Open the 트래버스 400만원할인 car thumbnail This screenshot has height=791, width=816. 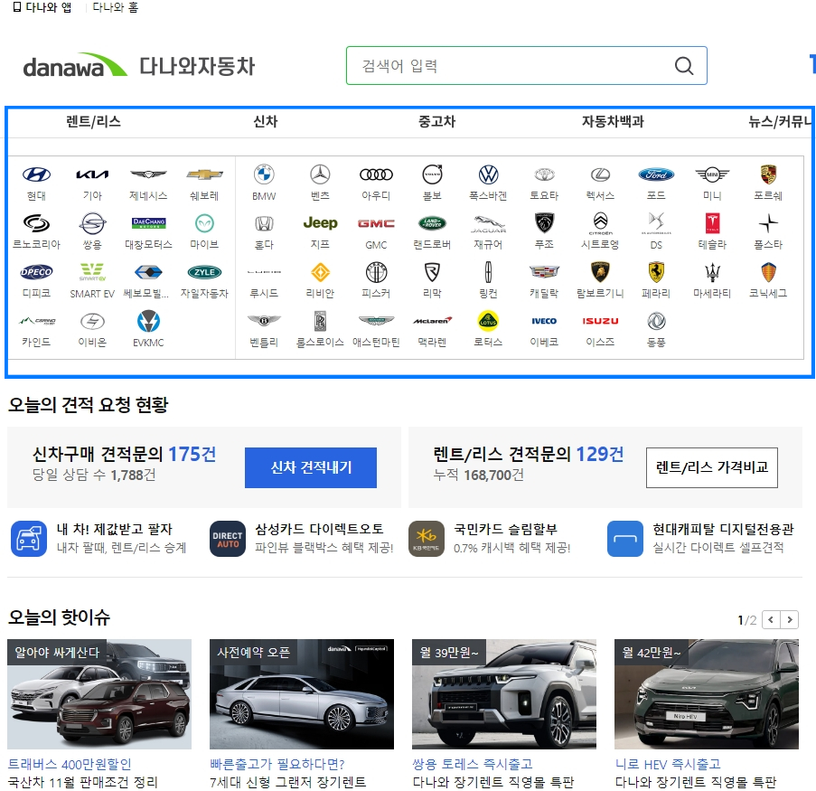click(99, 694)
